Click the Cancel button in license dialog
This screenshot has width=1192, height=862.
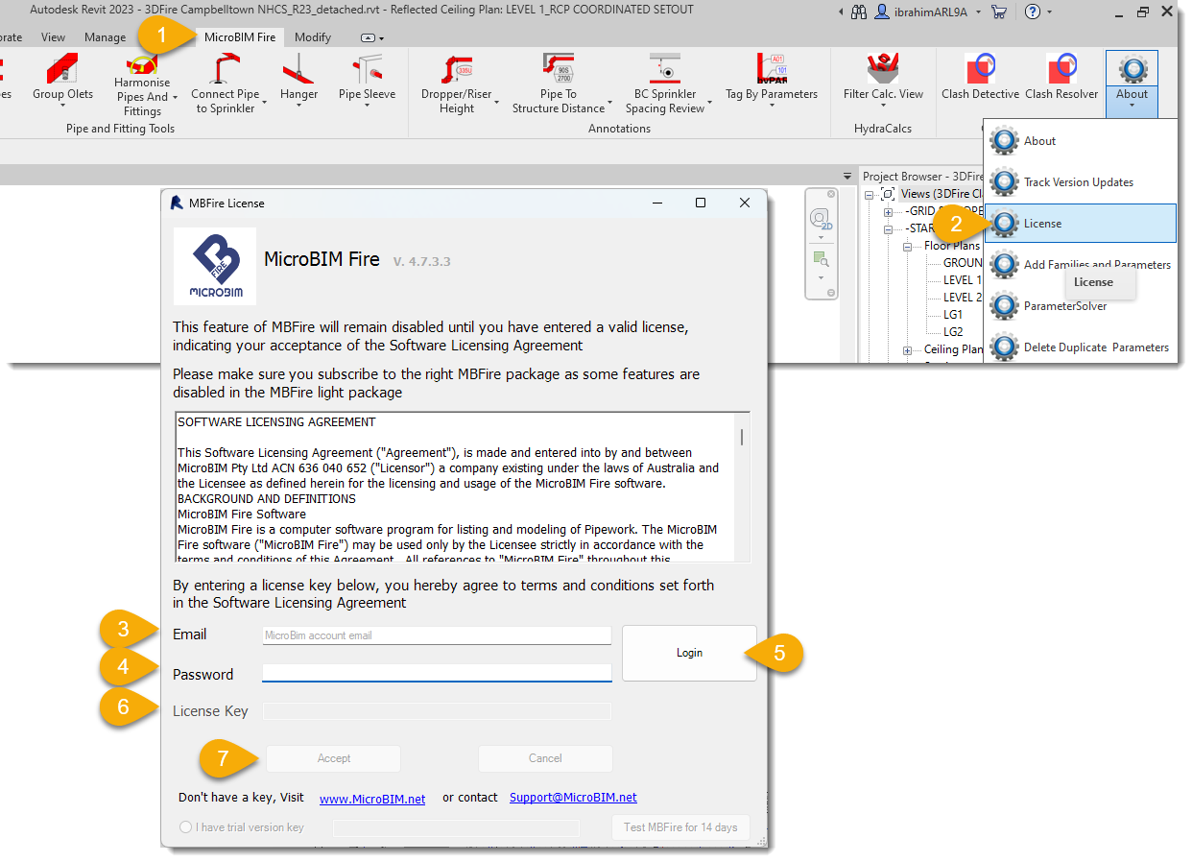(545, 758)
